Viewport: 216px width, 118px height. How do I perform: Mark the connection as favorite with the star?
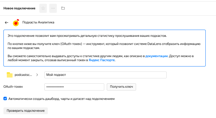pos(43,8)
